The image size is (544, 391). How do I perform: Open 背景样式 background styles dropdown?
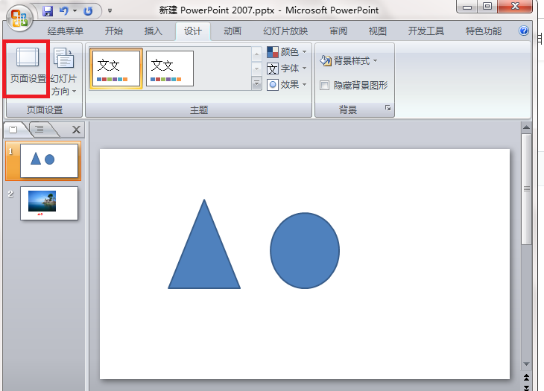pyautogui.click(x=349, y=61)
